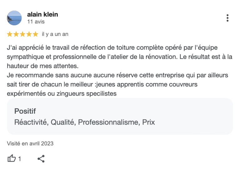Click the 'il y a un an' timestamp
This screenshot has height=173, width=240.
[x=55, y=34]
